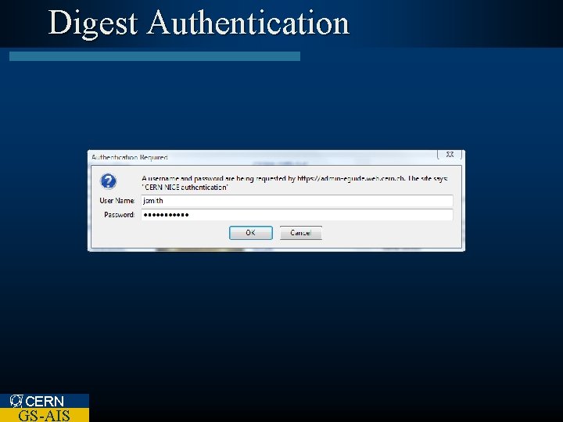Click the 'Digest Authentication' slide title
The height and width of the screenshot is (422, 563).
[x=199, y=23]
